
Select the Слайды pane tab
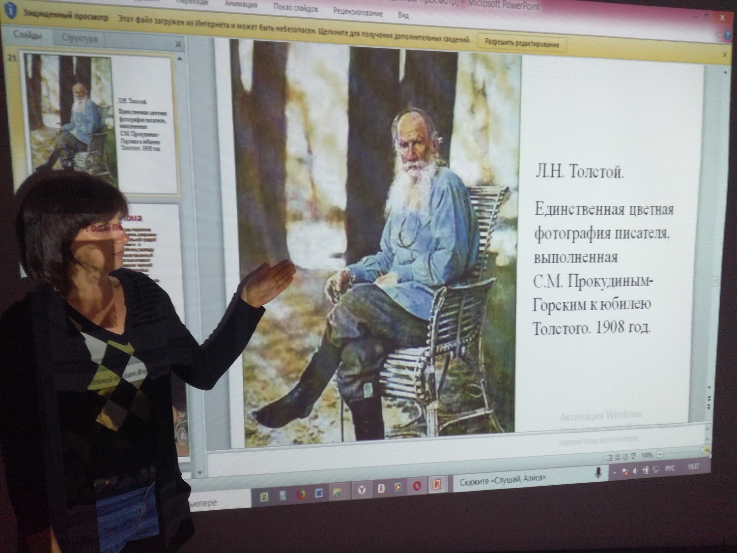(x=27, y=34)
